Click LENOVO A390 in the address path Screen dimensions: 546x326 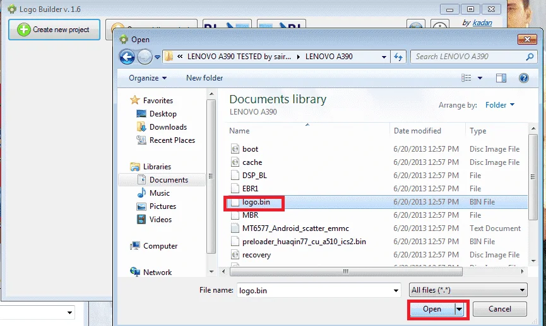(329, 57)
